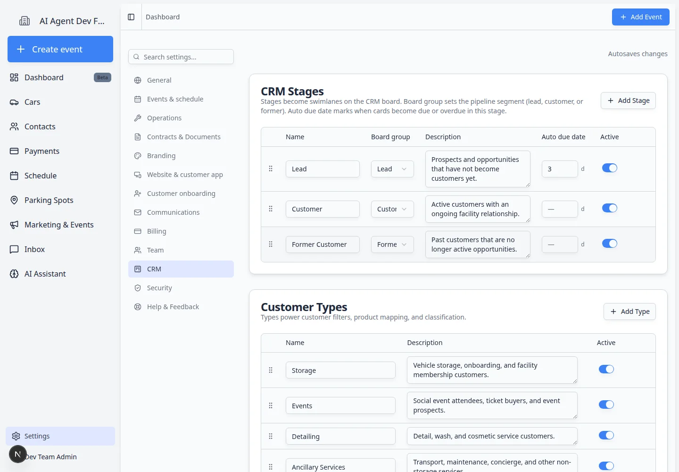Viewport: 679px width, 472px height.
Task: Grab the Detailing type drag handle
Action: [x=271, y=436]
